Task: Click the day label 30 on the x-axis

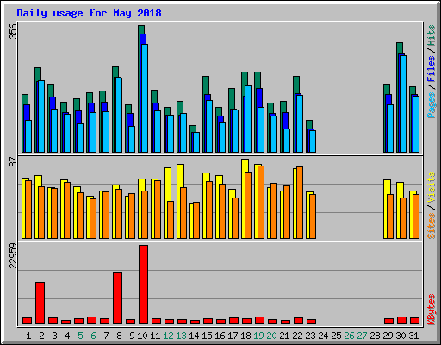Action: [401, 336]
